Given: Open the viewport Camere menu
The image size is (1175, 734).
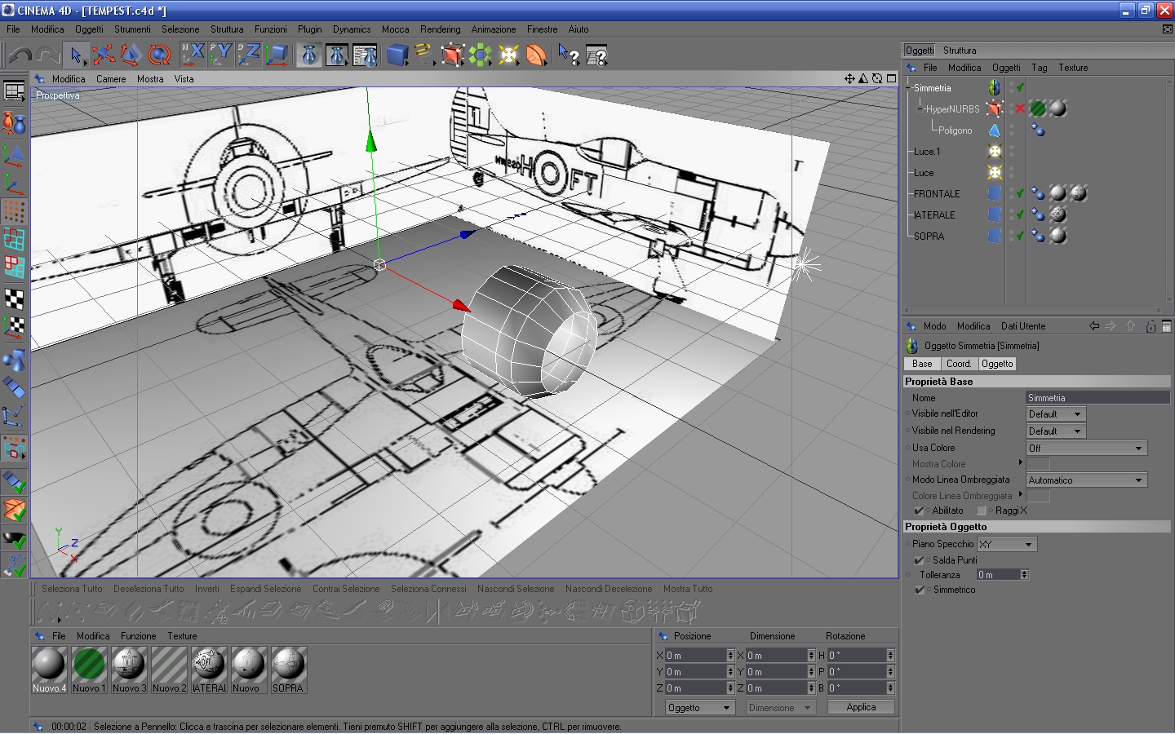Looking at the screenshot, I should click(111, 79).
